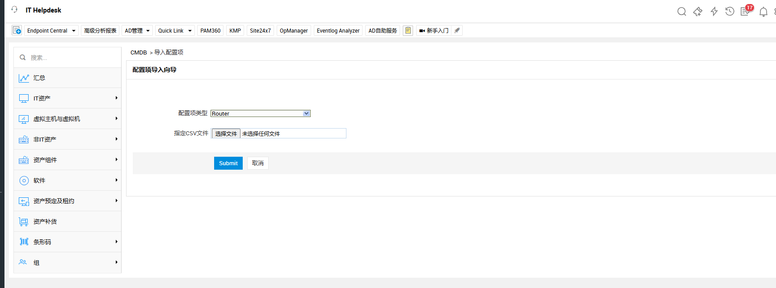
Task: Click the notepad icon in the toolbar
Action: pos(408,30)
